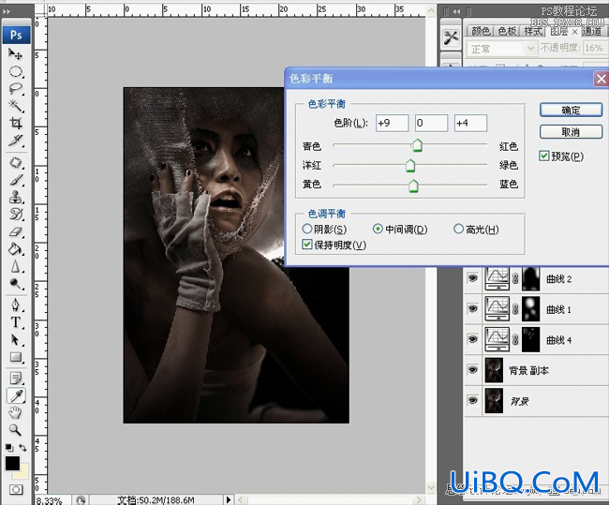Click the foreground color swatch
Viewport: 609px width, 505px height.
tap(12, 463)
